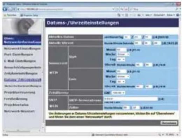Open the Tag dropdown for Sommerzeit Ende

tap(121, 81)
